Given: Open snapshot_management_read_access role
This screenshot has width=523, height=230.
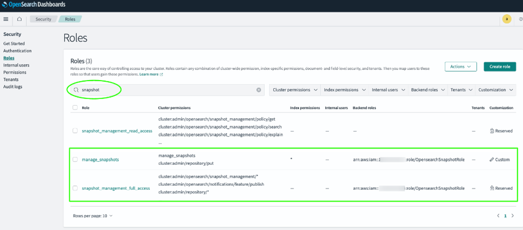Looking at the screenshot, I should [117, 131].
